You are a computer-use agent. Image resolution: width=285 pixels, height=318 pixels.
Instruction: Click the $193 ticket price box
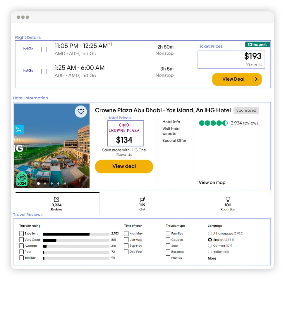tap(231, 59)
